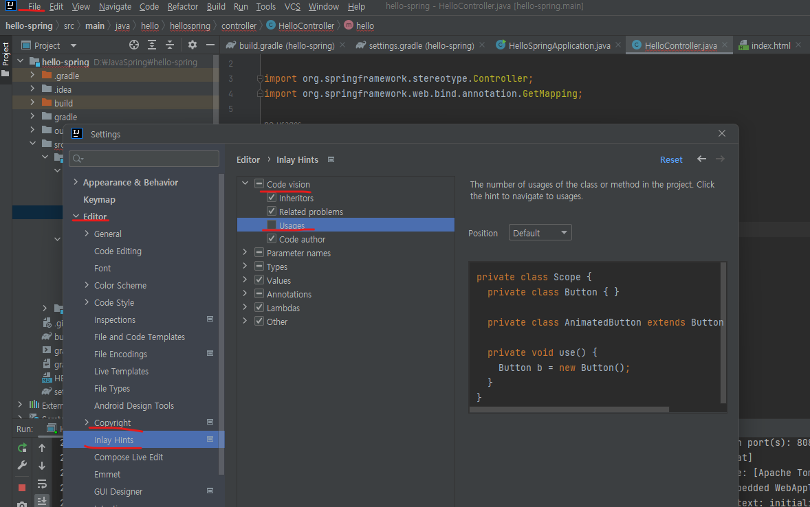The height and width of the screenshot is (507, 810).
Task: Click the horizontal scrollbar under code preview
Action: 569,409
